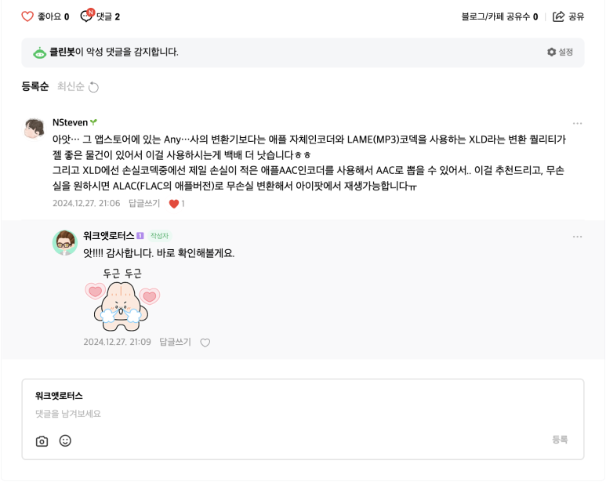This screenshot has width=606, height=482.
Task: Open NSteven's profile picture
Action: pos(34,129)
